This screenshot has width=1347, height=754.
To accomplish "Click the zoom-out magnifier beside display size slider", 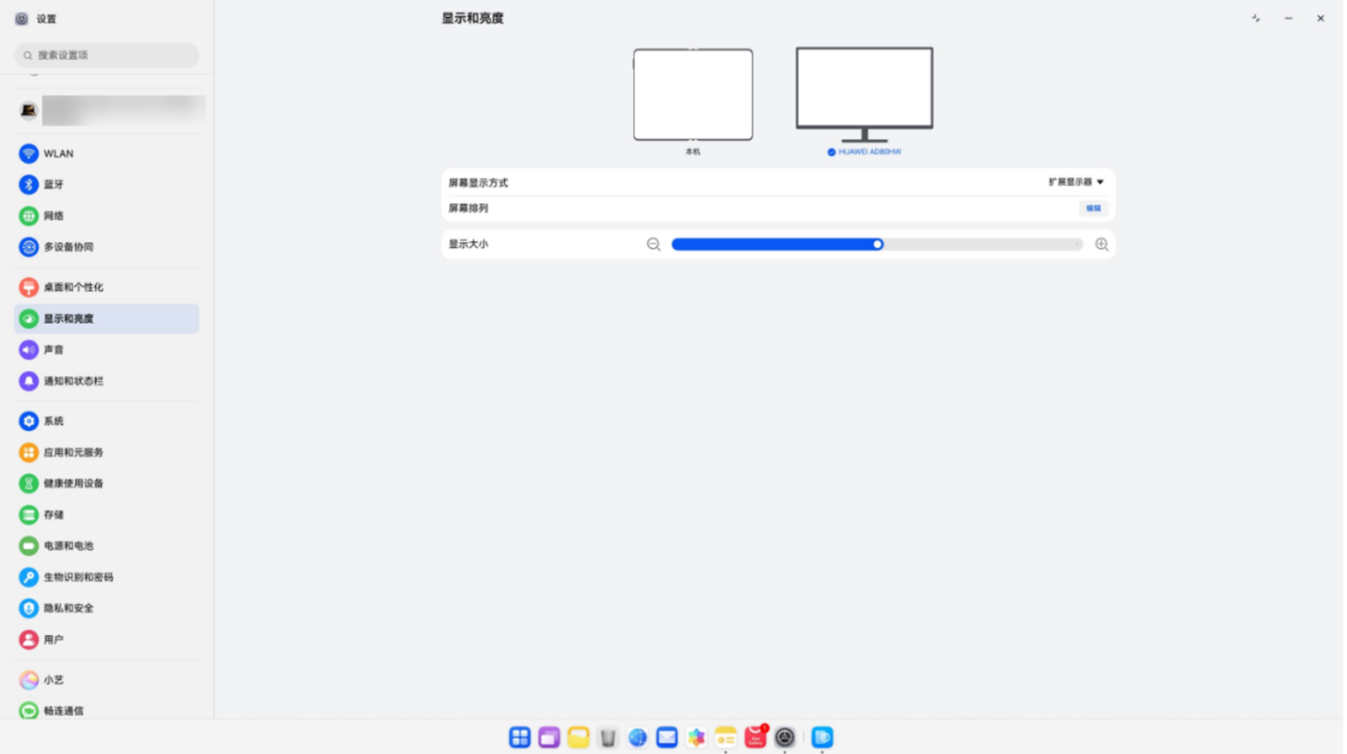I will 653,244.
